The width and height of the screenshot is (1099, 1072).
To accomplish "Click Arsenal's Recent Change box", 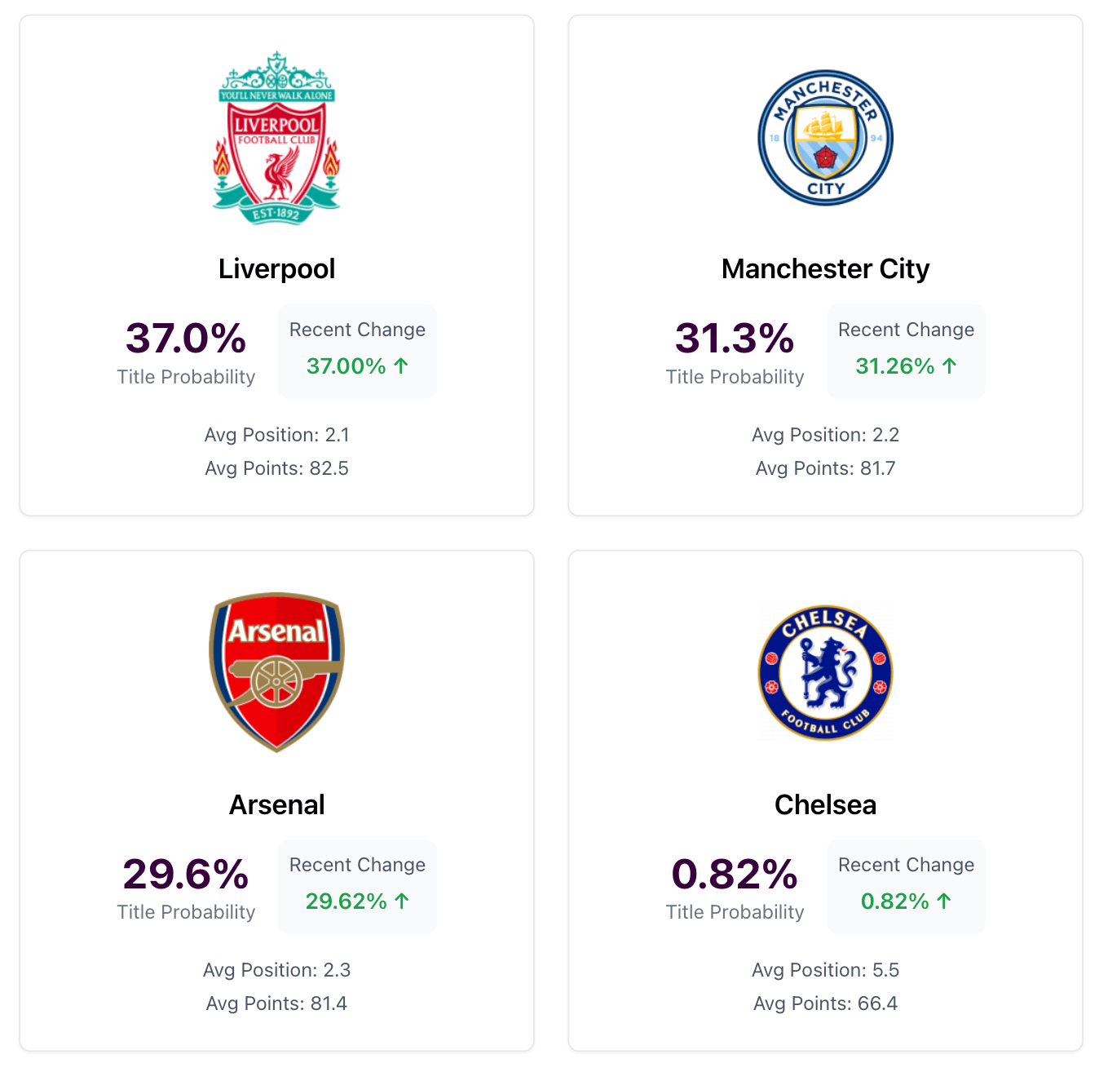I will [357, 886].
